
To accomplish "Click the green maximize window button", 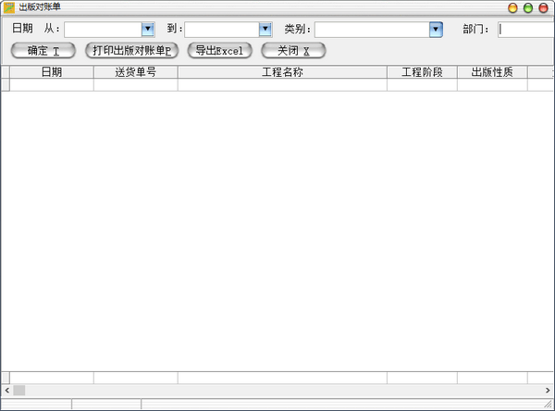I will pos(529,7).
